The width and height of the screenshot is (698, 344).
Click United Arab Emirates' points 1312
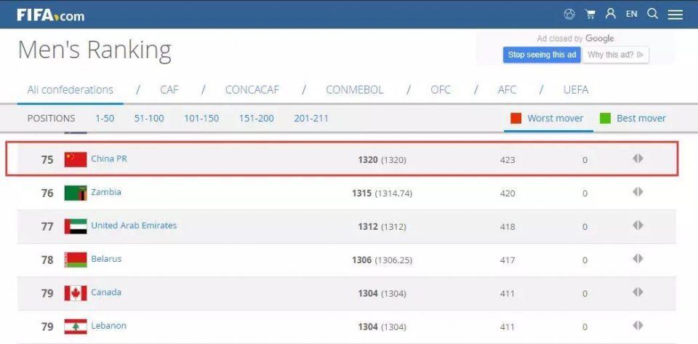tap(382, 226)
